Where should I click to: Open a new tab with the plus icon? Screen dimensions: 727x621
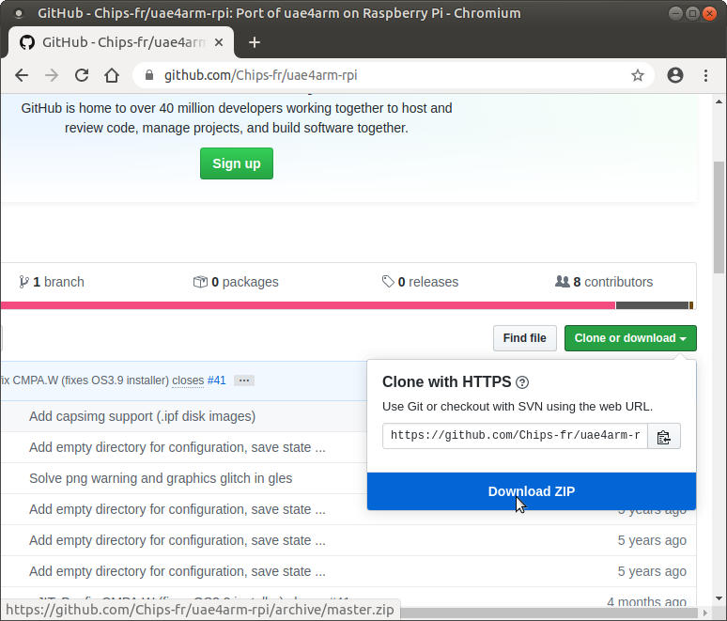[255, 42]
